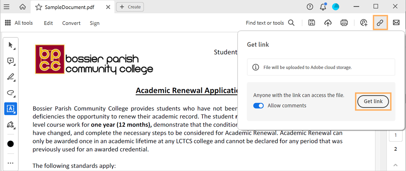Expand more tools ellipsis in sidebar
The height and width of the screenshot is (171, 406).
click(11, 163)
